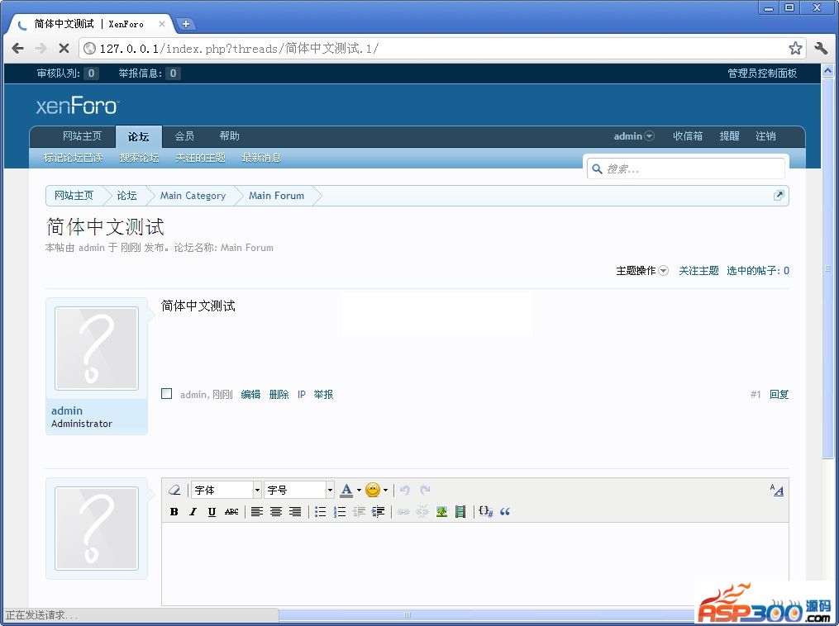Toggle bold formatting in the editor
Screen dimensions: 839x626
point(174,511)
